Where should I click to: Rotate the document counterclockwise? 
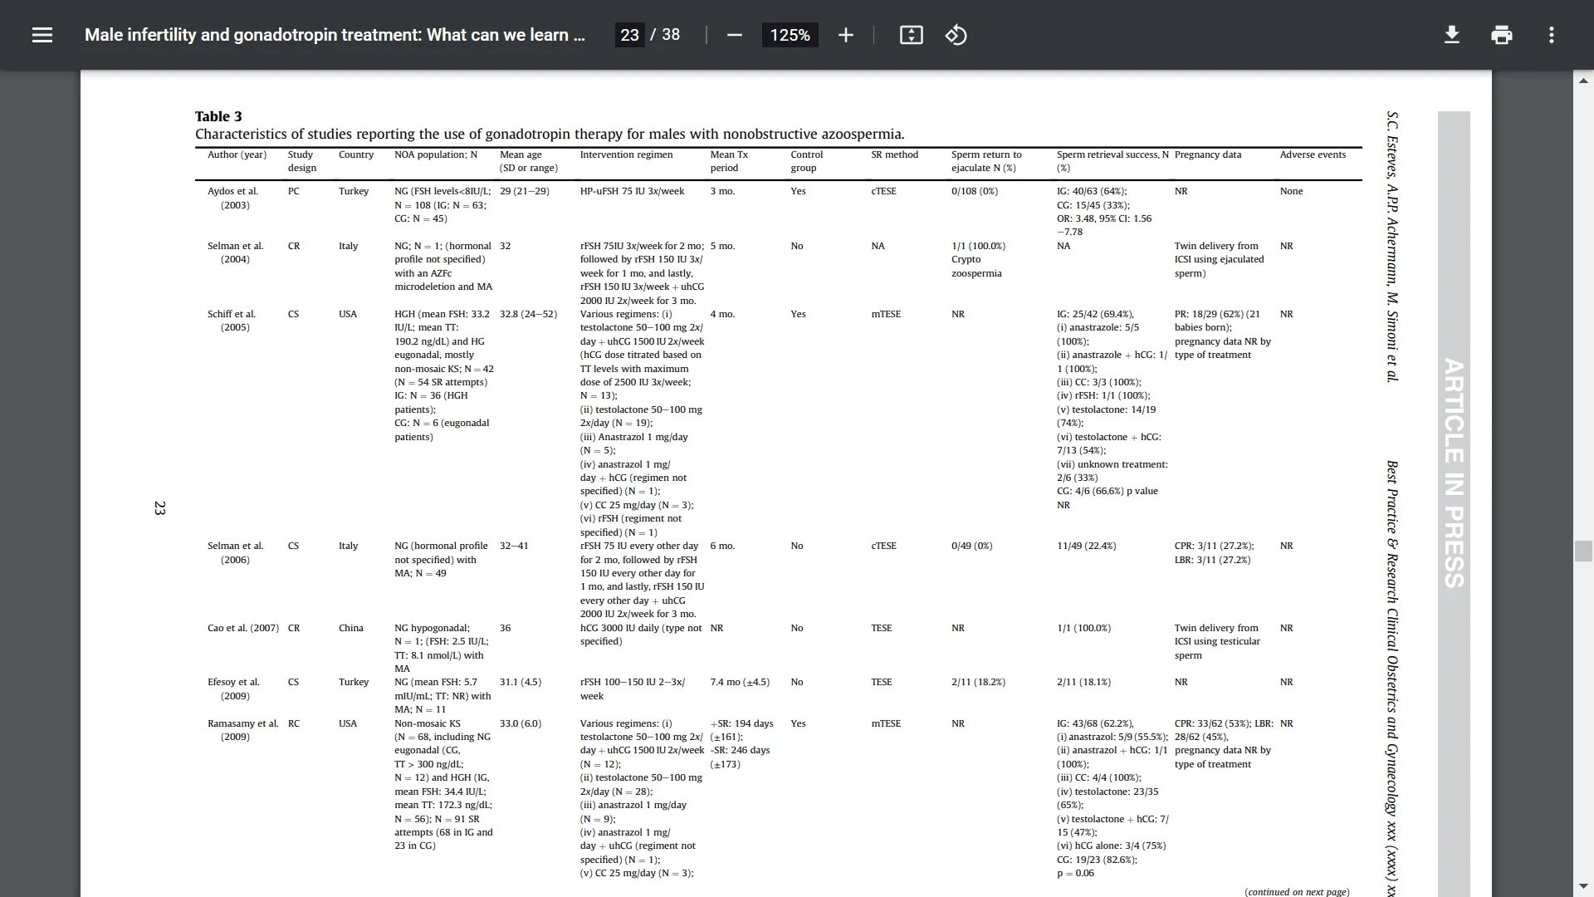(956, 35)
